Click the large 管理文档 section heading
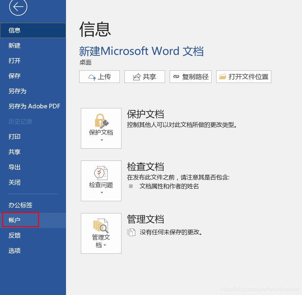 point(146,219)
